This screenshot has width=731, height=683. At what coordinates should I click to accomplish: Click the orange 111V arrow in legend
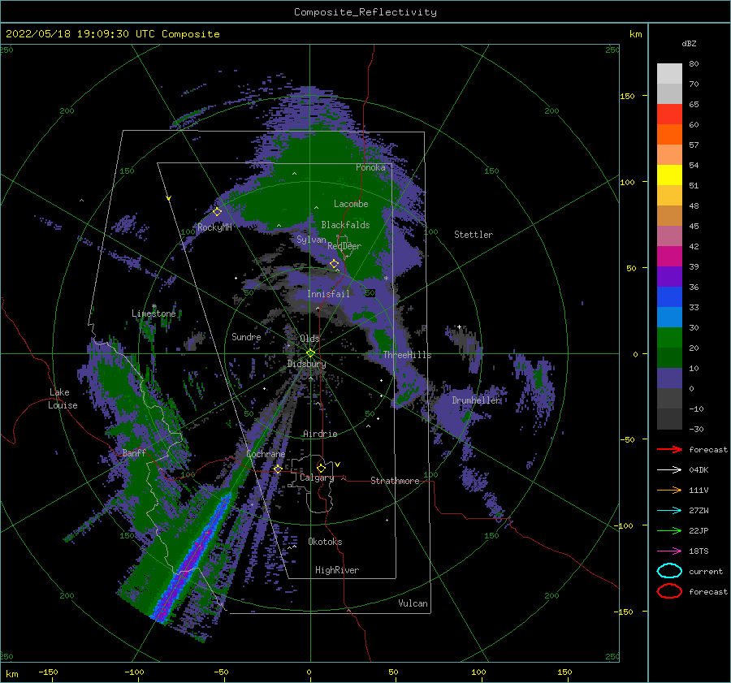pyautogui.click(x=669, y=490)
